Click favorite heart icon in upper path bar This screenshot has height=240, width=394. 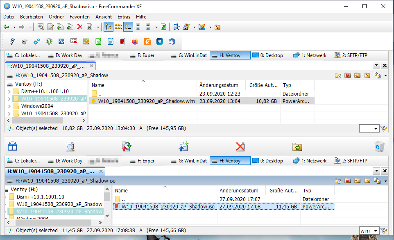347,75
